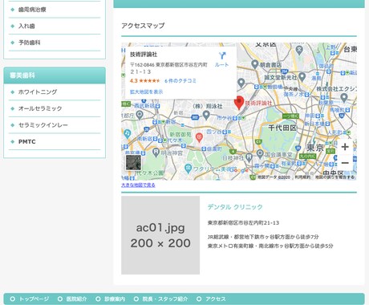
Task: Open セラミックインレー in the sidebar
Action: pyautogui.click(x=43, y=125)
